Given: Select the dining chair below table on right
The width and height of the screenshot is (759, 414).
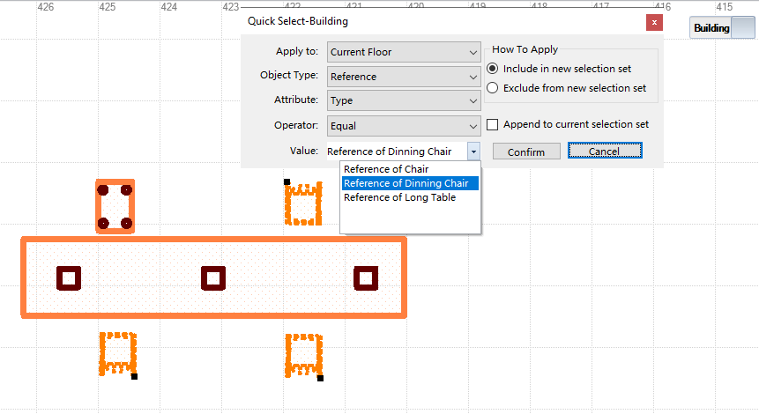Looking at the screenshot, I should 303,355.
